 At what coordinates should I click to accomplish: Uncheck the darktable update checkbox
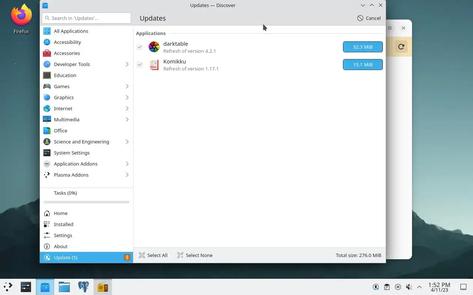pos(140,47)
